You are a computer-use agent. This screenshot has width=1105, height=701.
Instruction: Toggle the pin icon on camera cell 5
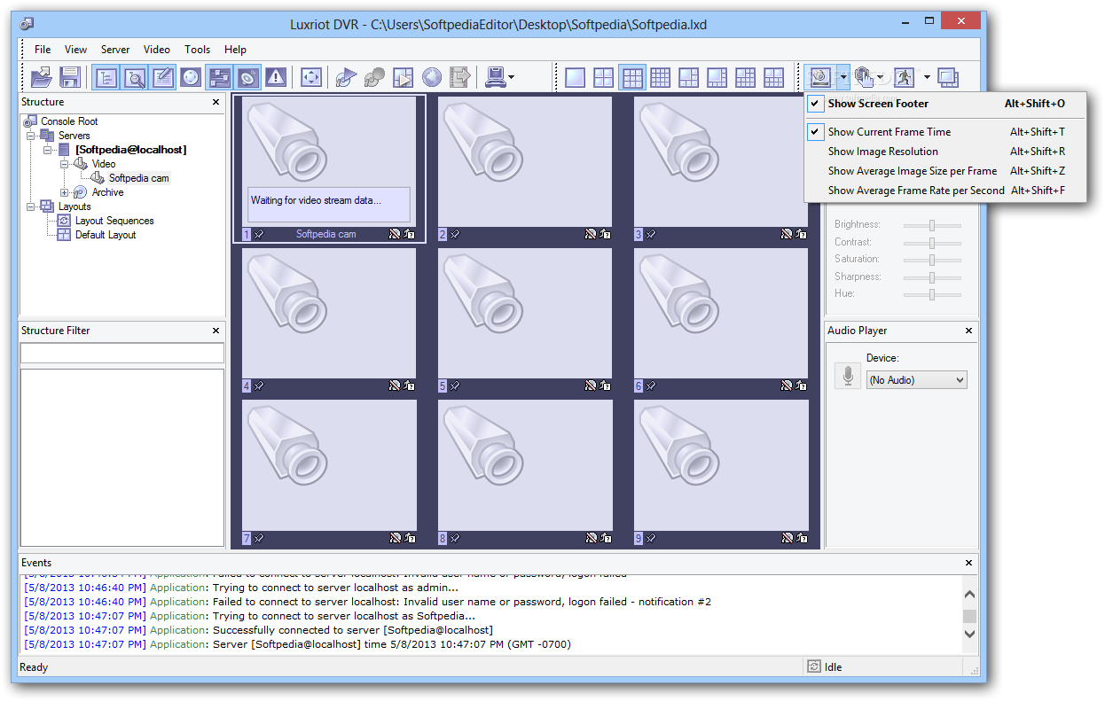point(454,386)
